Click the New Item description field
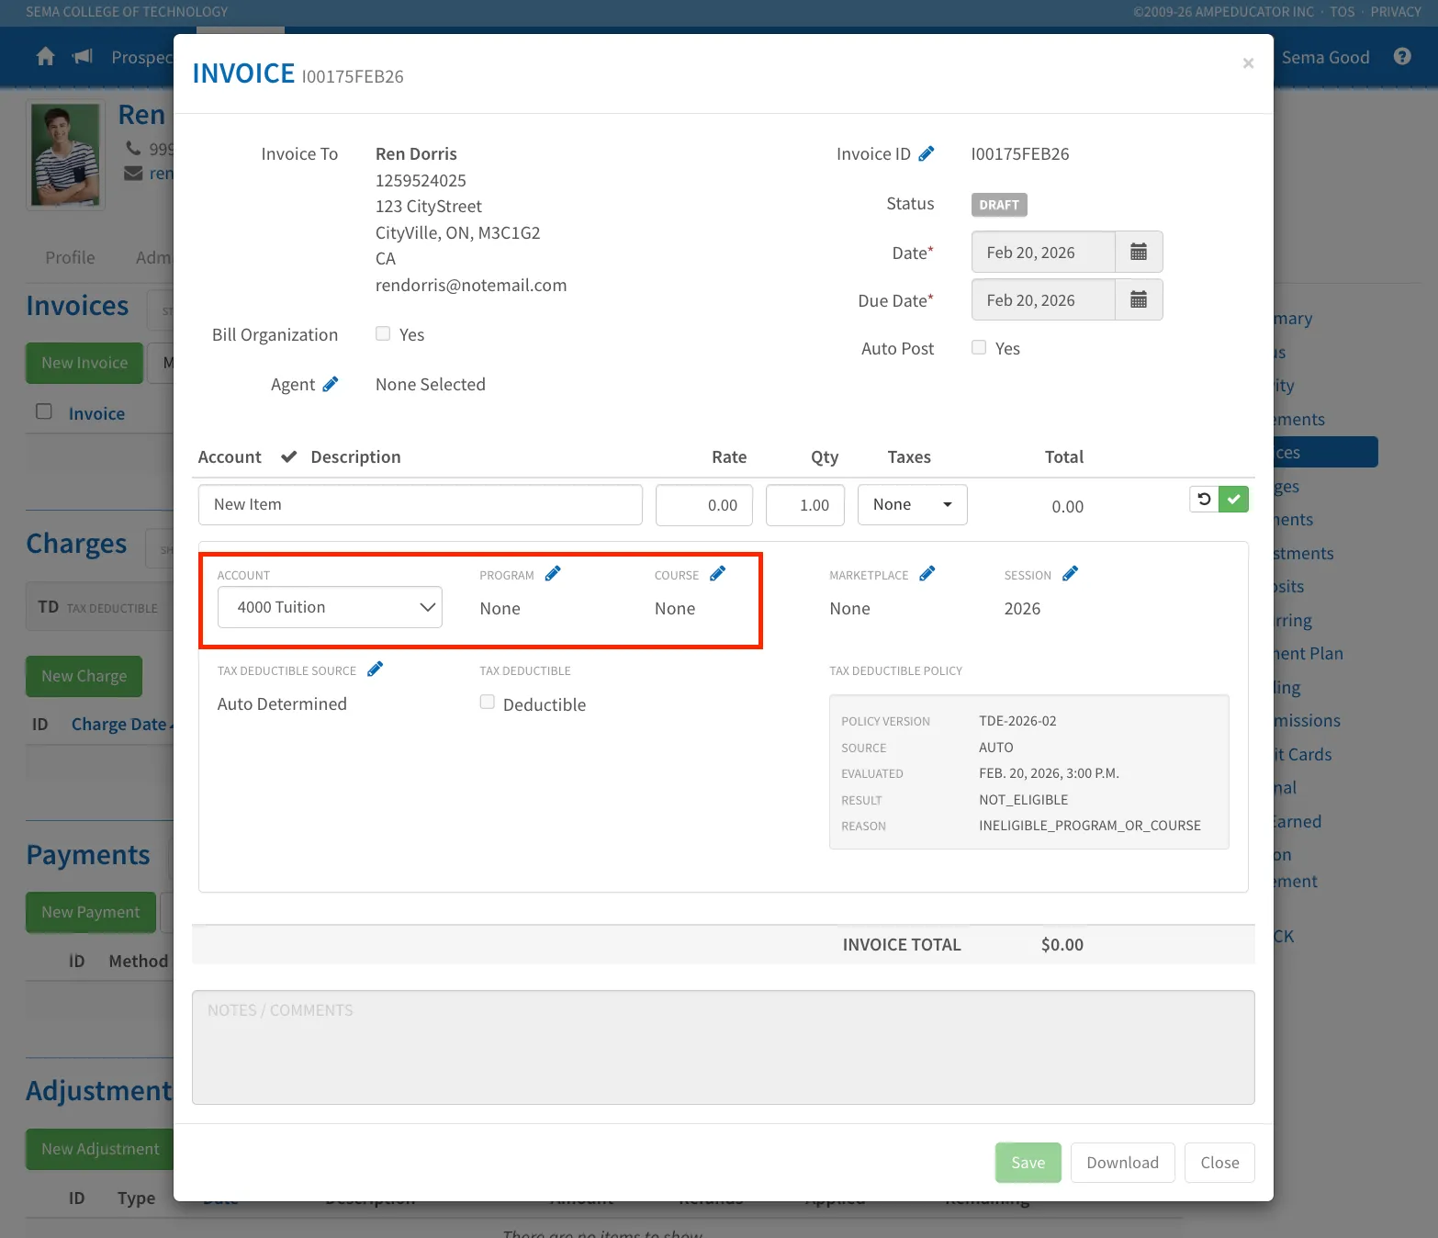The height and width of the screenshot is (1238, 1438). 421,504
